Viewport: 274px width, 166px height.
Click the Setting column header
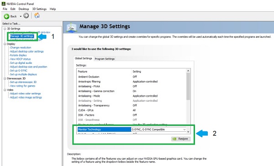coord(159,72)
